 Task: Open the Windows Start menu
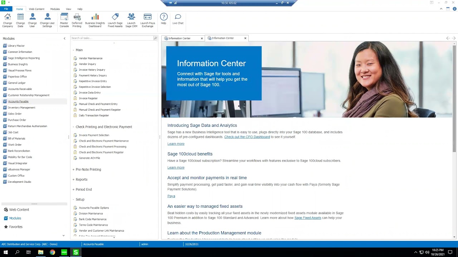point(5,252)
